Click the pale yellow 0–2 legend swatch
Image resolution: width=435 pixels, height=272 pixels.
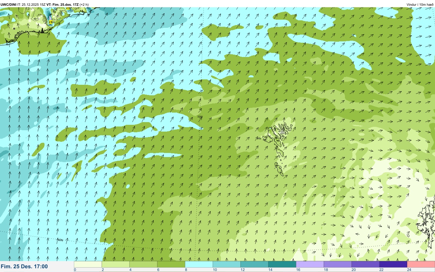coord(88,264)
